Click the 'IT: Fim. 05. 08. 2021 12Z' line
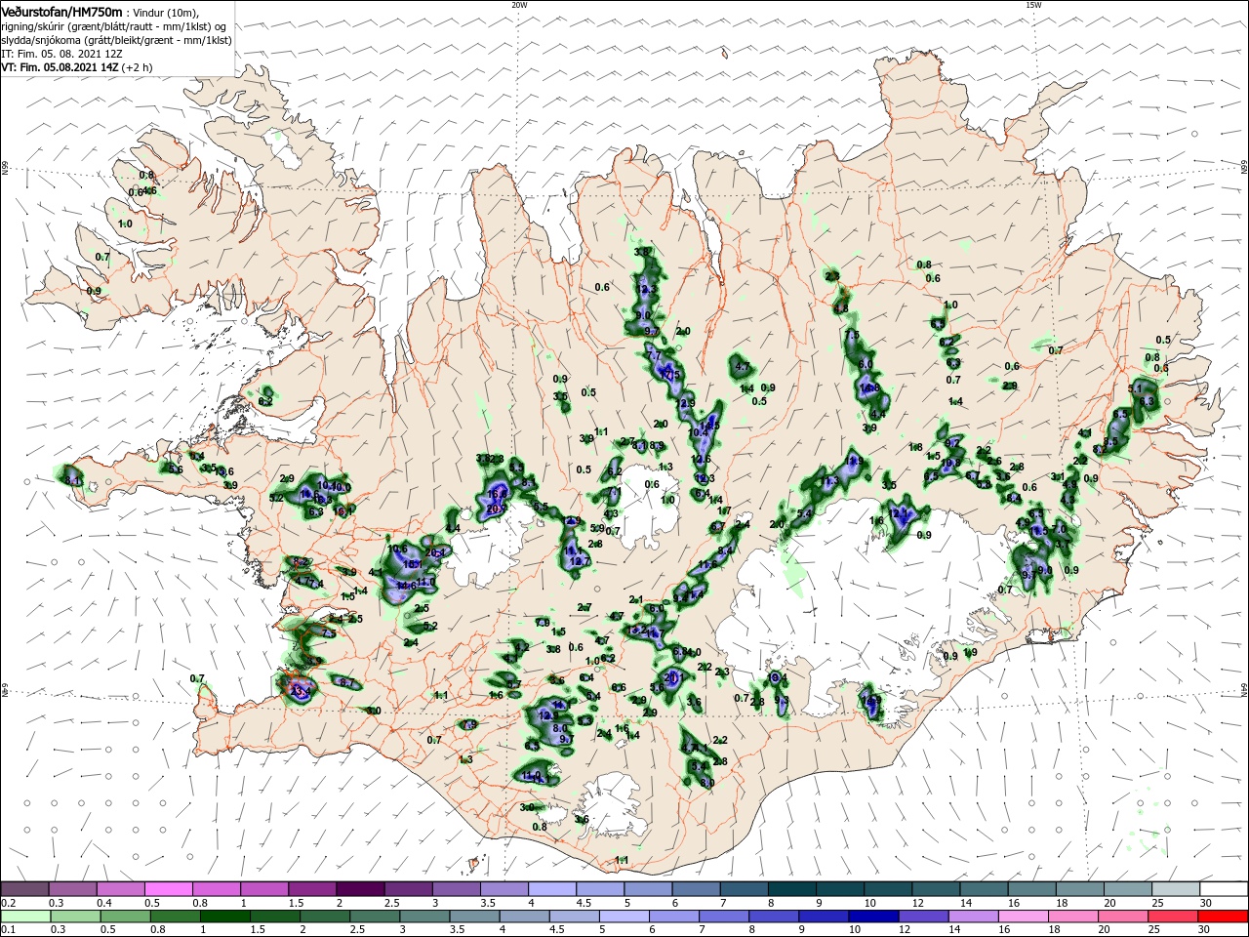 [60, 54]
